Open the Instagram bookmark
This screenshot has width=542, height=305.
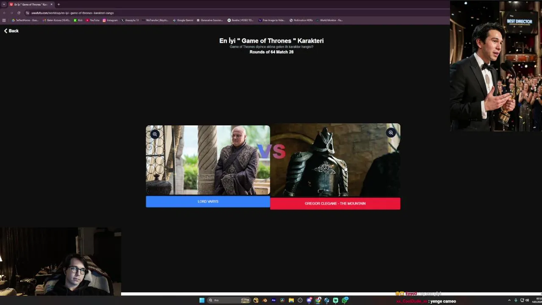110,20
